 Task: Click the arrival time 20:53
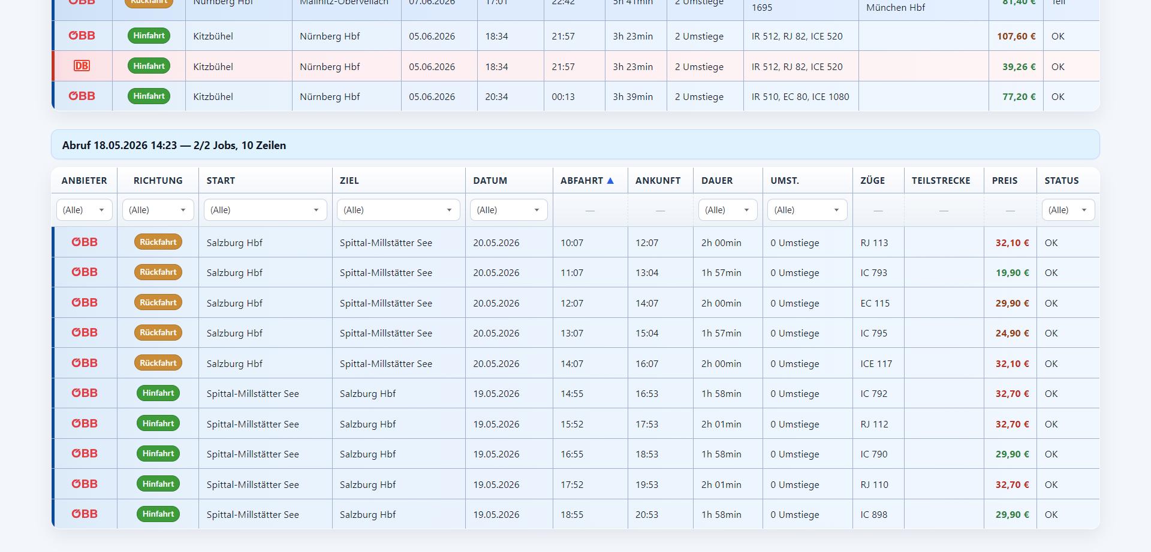(647, 515)
